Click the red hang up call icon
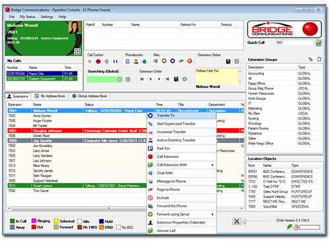This screenshot has height=241, width=330. tap(98, 61)
